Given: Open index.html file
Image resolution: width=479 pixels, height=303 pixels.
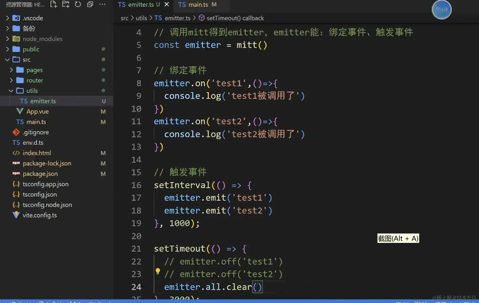Looking at the screenshot, I should (57, 153).
